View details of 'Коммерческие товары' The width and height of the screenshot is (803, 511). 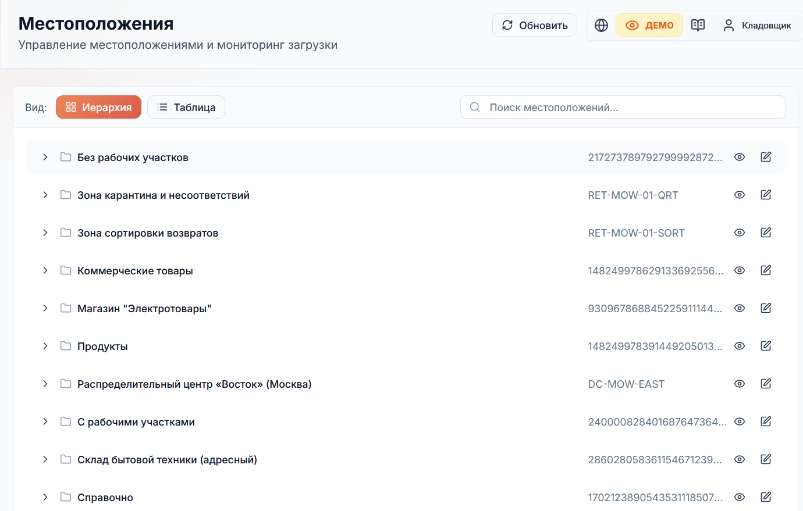(x=740, y=270)
